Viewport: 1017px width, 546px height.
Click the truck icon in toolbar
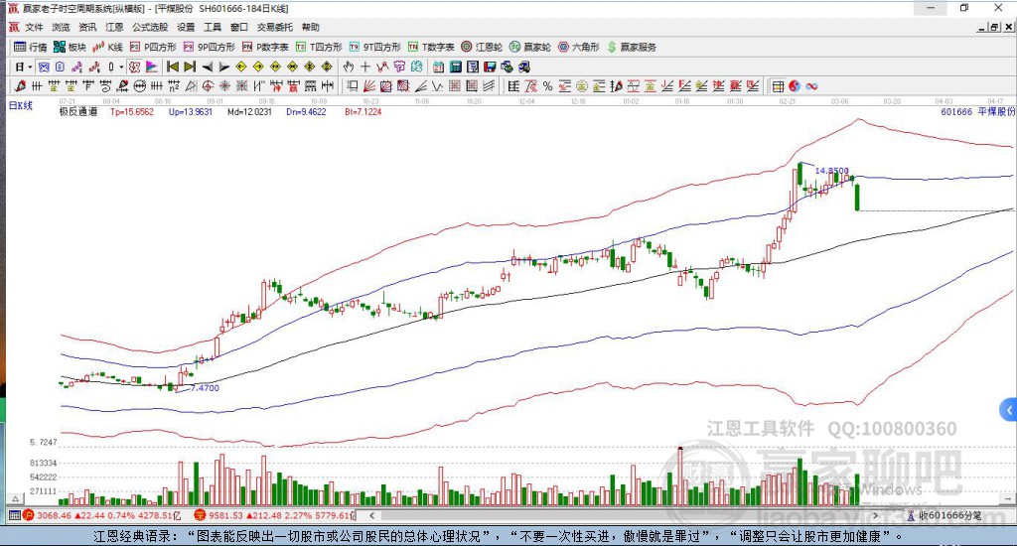point(524,67)
